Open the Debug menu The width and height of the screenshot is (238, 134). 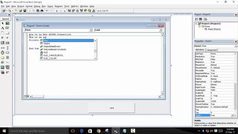tap(37, 6)
